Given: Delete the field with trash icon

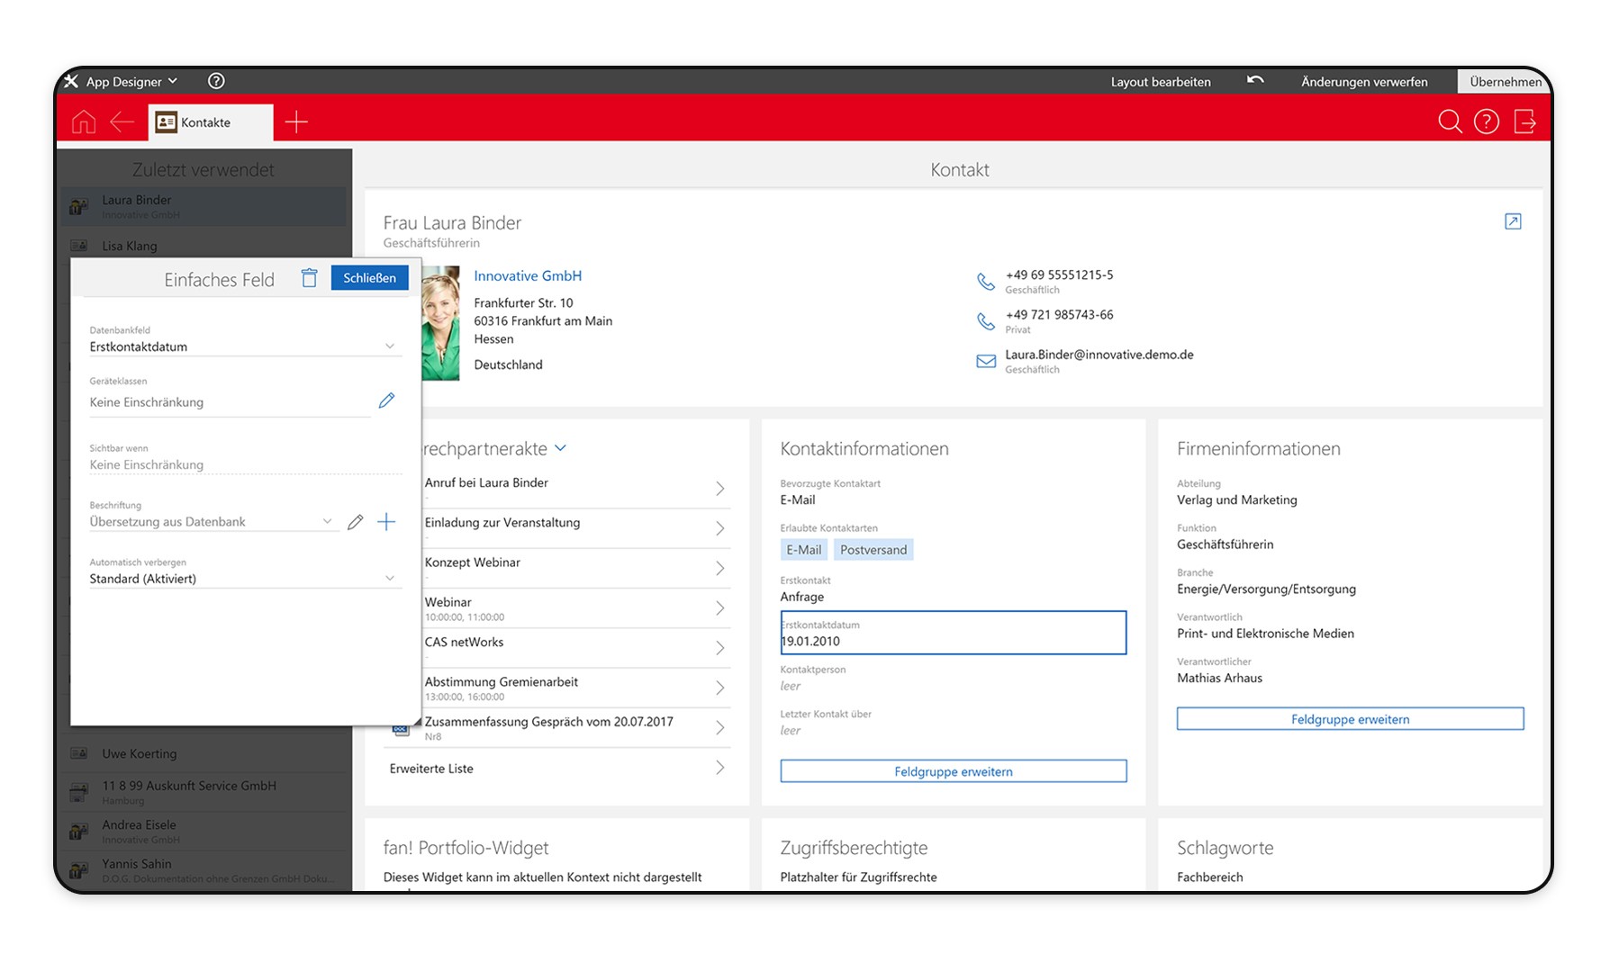Looking at the screenshot, I should point(309,278).
